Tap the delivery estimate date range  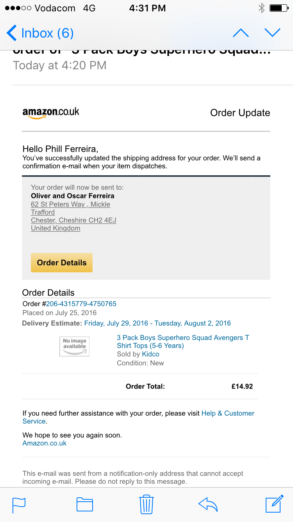tap(157, 323)
